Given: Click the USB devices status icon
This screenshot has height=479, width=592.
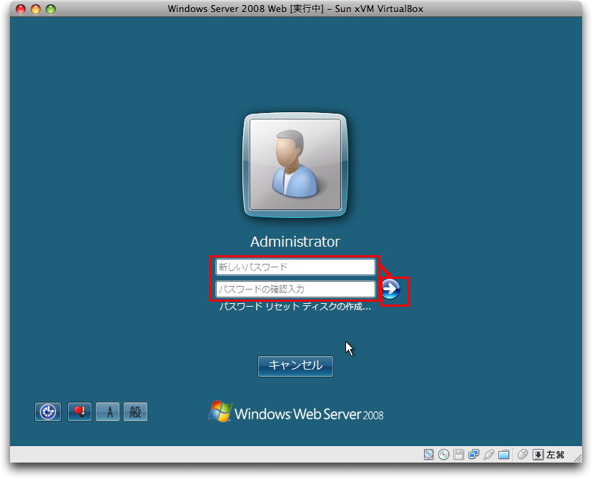Looking at the screenshot, I should pyautogui.click(x=488, y=454).
